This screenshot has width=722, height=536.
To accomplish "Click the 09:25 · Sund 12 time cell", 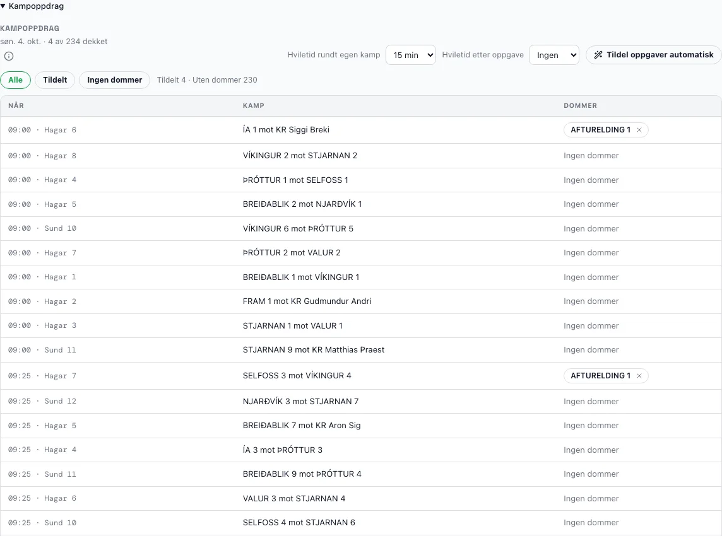I will tap(42, 401).
